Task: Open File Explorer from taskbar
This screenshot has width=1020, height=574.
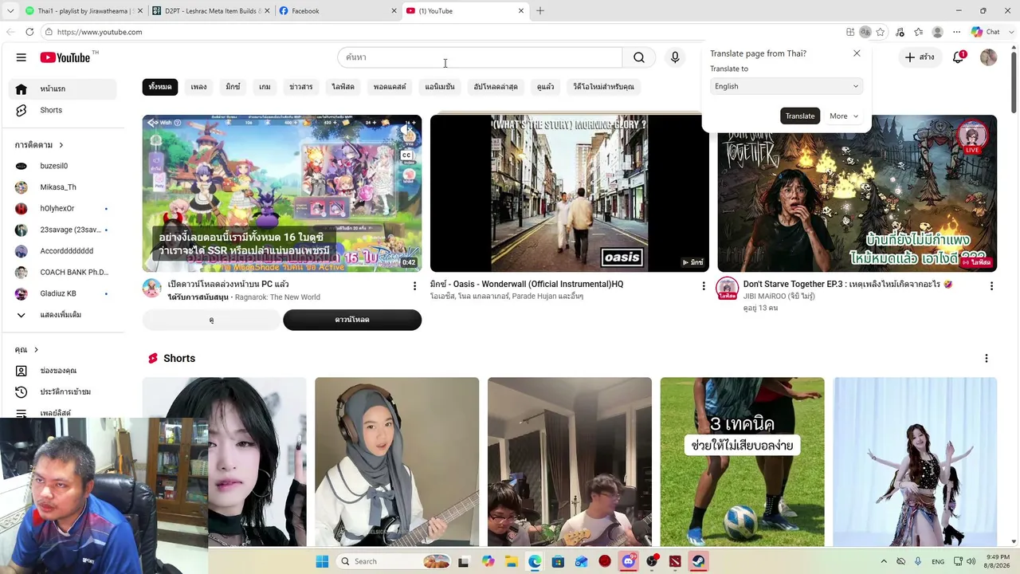Action: pos(511,561)
